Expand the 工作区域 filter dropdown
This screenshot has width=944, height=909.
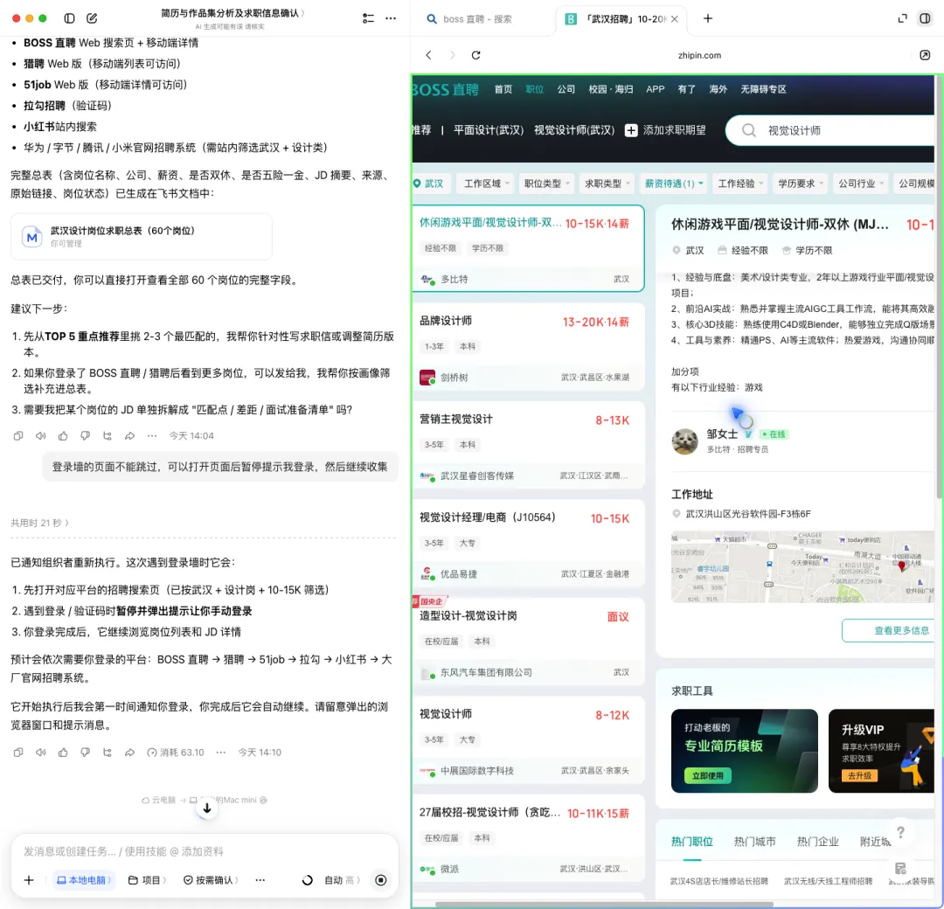pyautogui.click(x=487, y=184)
